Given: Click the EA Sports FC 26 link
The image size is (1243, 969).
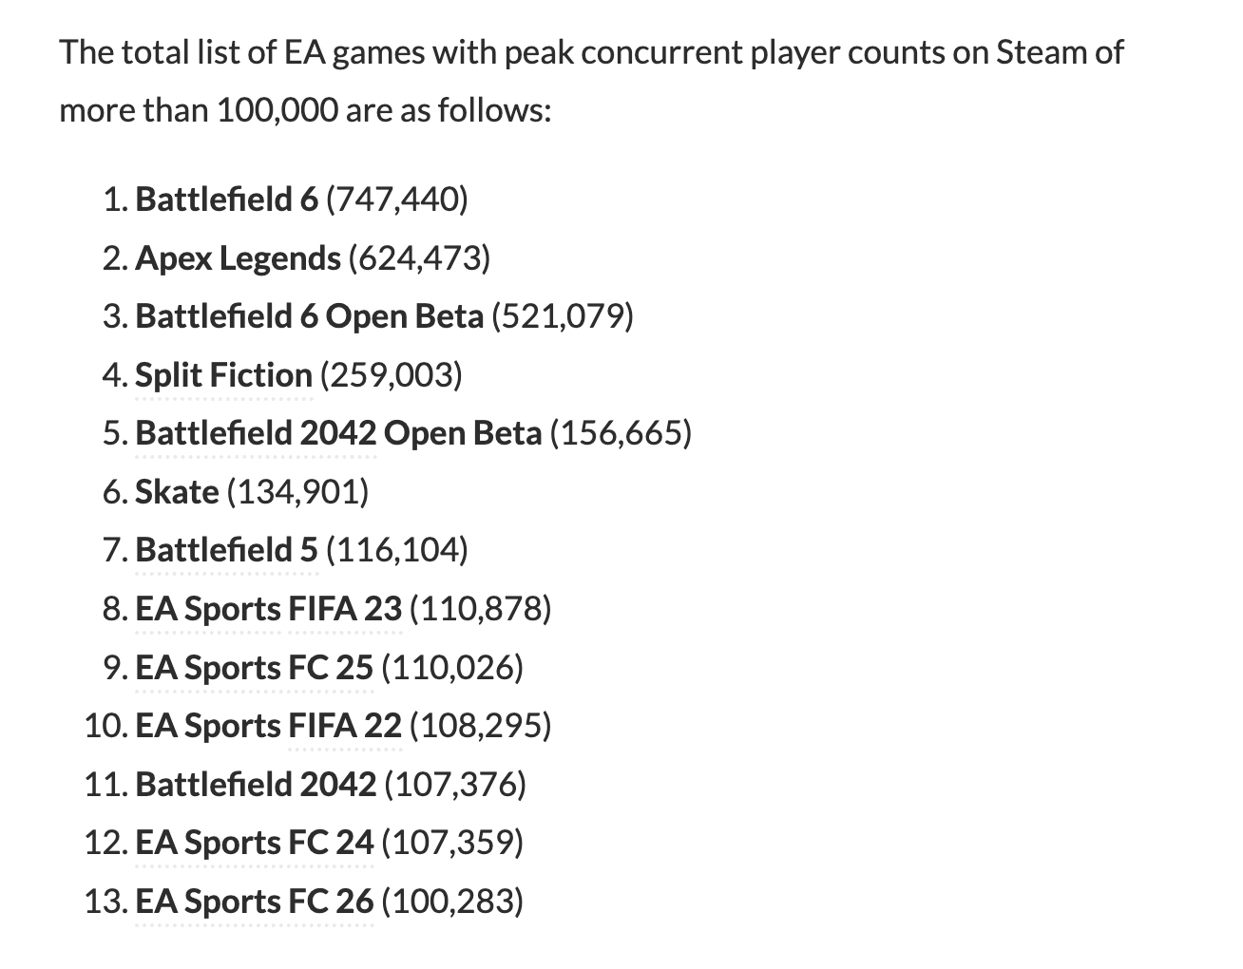Looking at the screenshot, I should 255,902.
